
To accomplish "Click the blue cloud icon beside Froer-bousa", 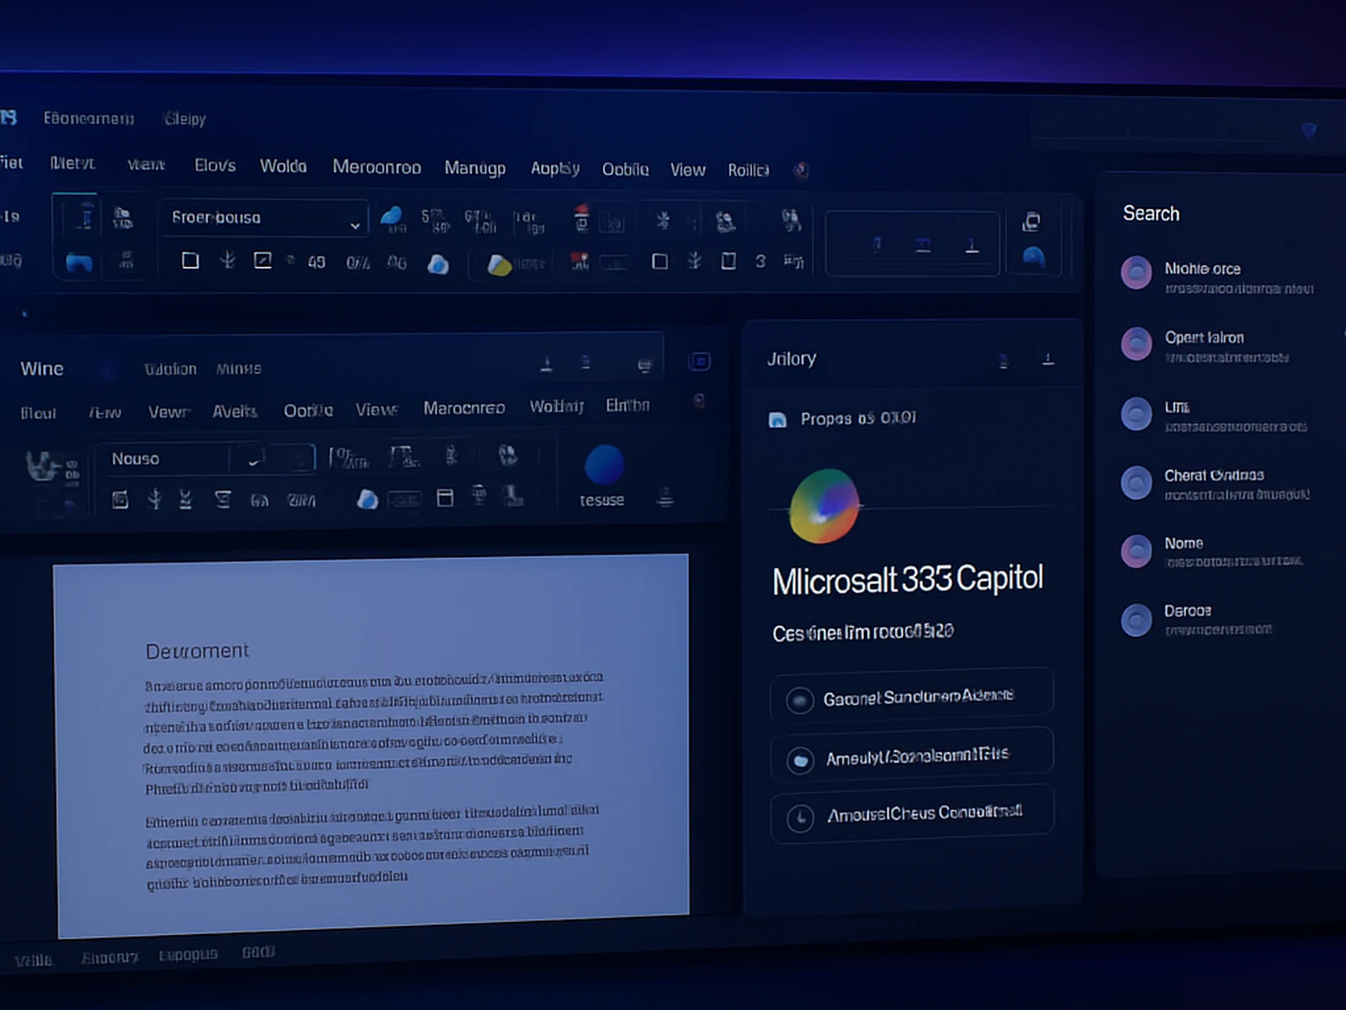I will [391, 217].
